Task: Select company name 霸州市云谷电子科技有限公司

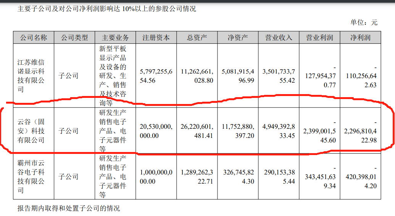Action: pos(31,176)
